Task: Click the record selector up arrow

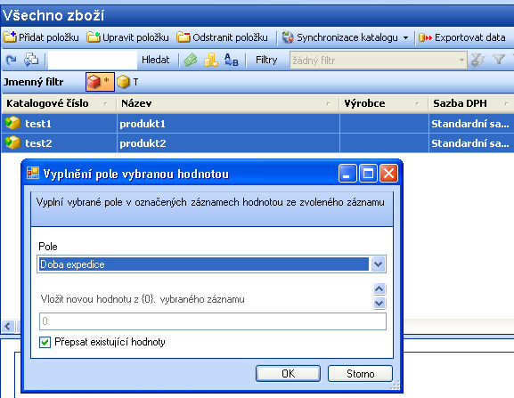Action: (379, 288)
